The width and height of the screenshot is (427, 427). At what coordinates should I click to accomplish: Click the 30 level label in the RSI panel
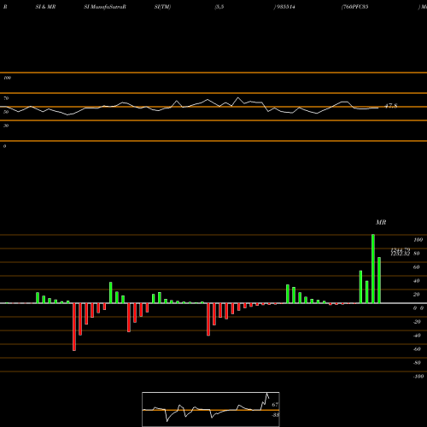[x=6, y=126]
